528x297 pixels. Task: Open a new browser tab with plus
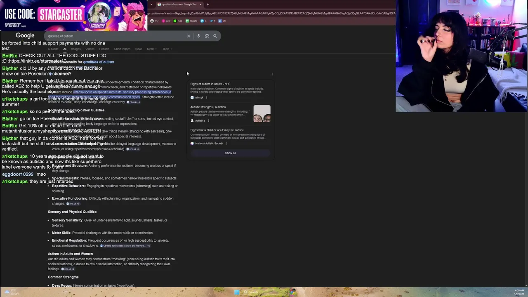pos(207,5)
